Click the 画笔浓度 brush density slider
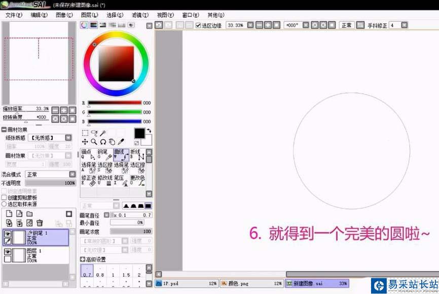This screenshot has width=439, height=294. [x=131, y=231]
